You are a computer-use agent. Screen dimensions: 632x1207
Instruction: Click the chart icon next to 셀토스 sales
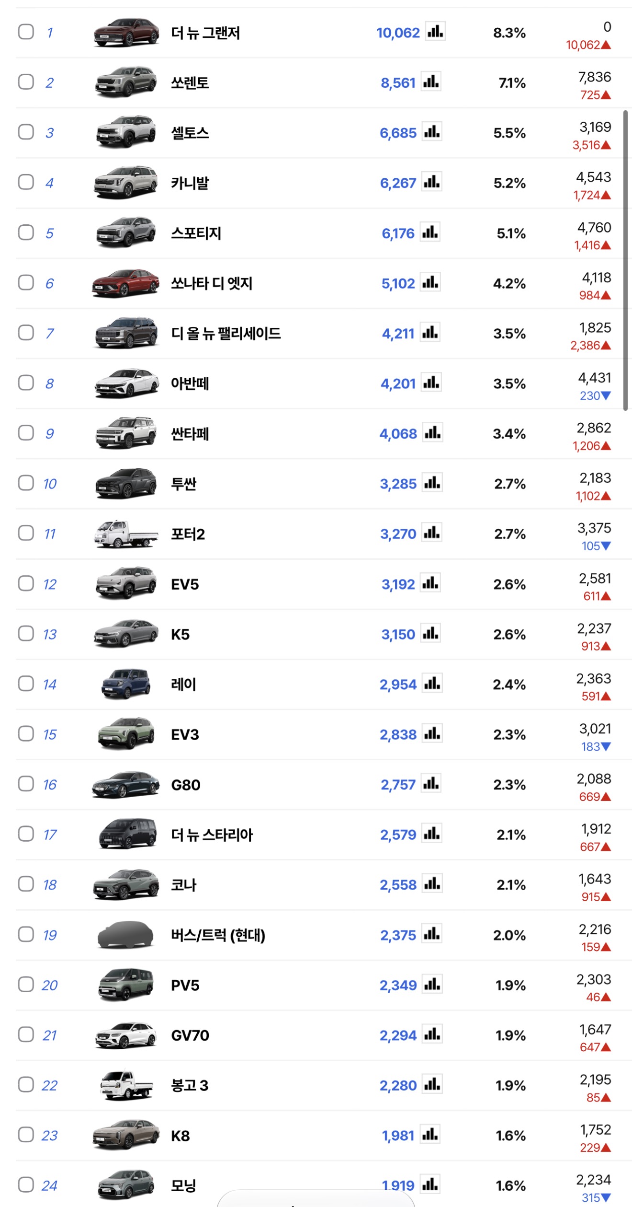click(432, 132)
